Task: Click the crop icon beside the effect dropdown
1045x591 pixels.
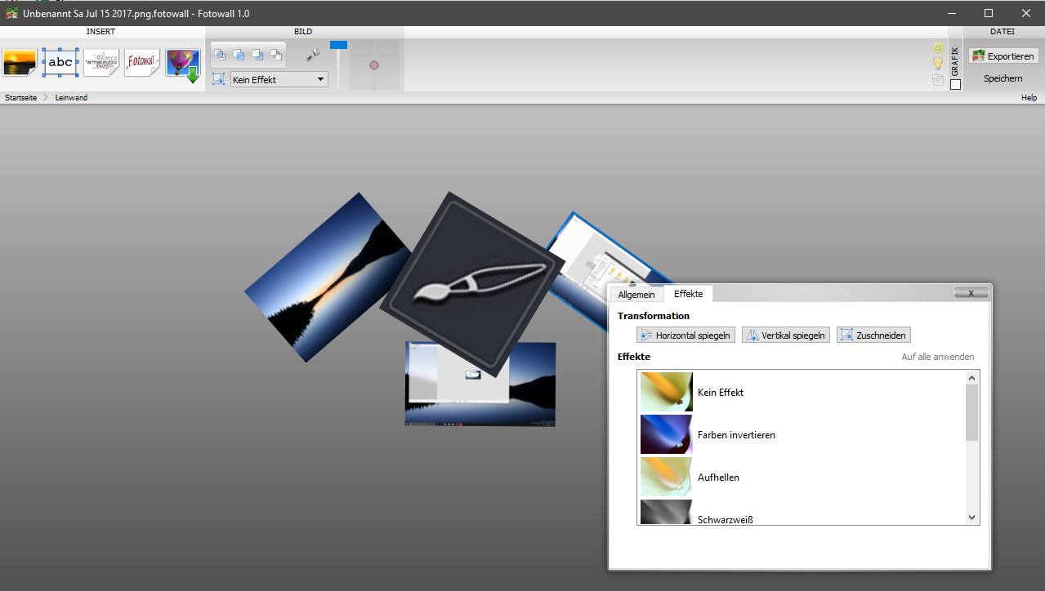Action: [218, 79]
